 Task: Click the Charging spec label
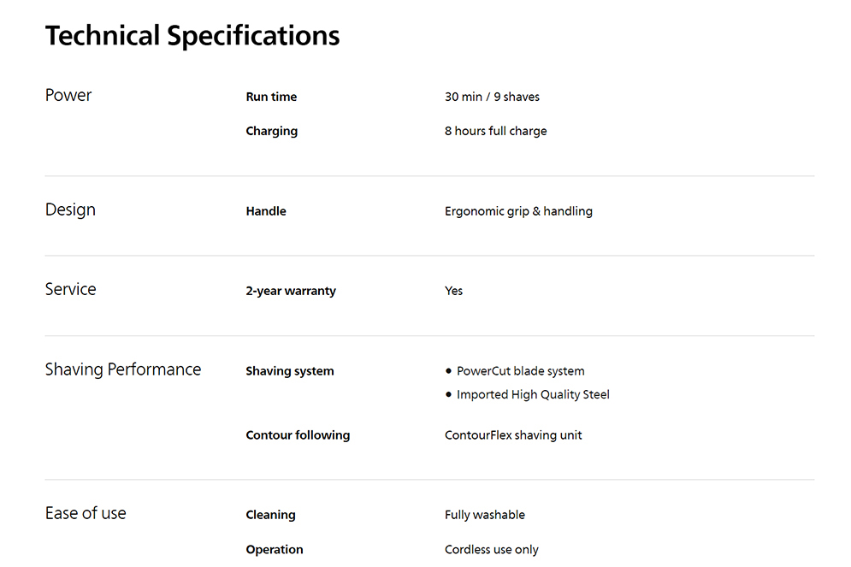[x=271, y=132]
